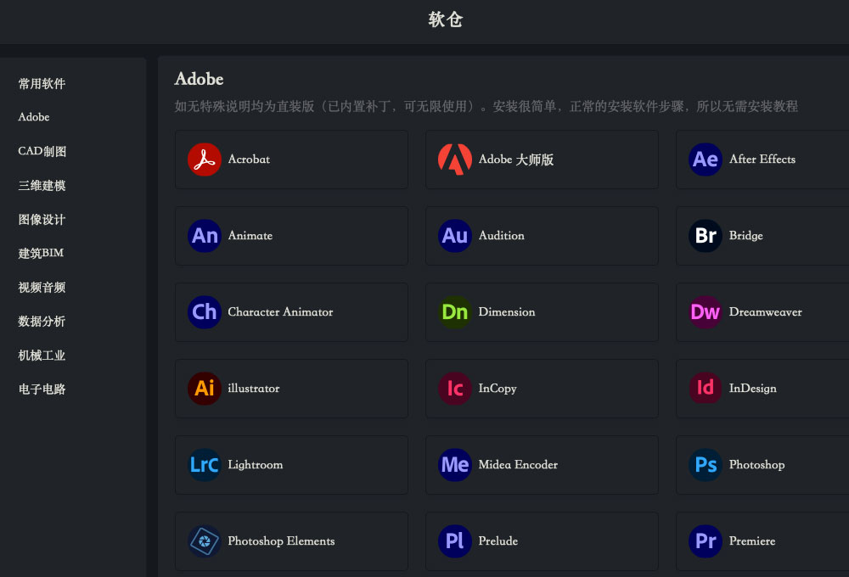This screenshot has width=849, height=577.
Task: Select the Ae After Effects icon
Action: click(x=705, y=160)
